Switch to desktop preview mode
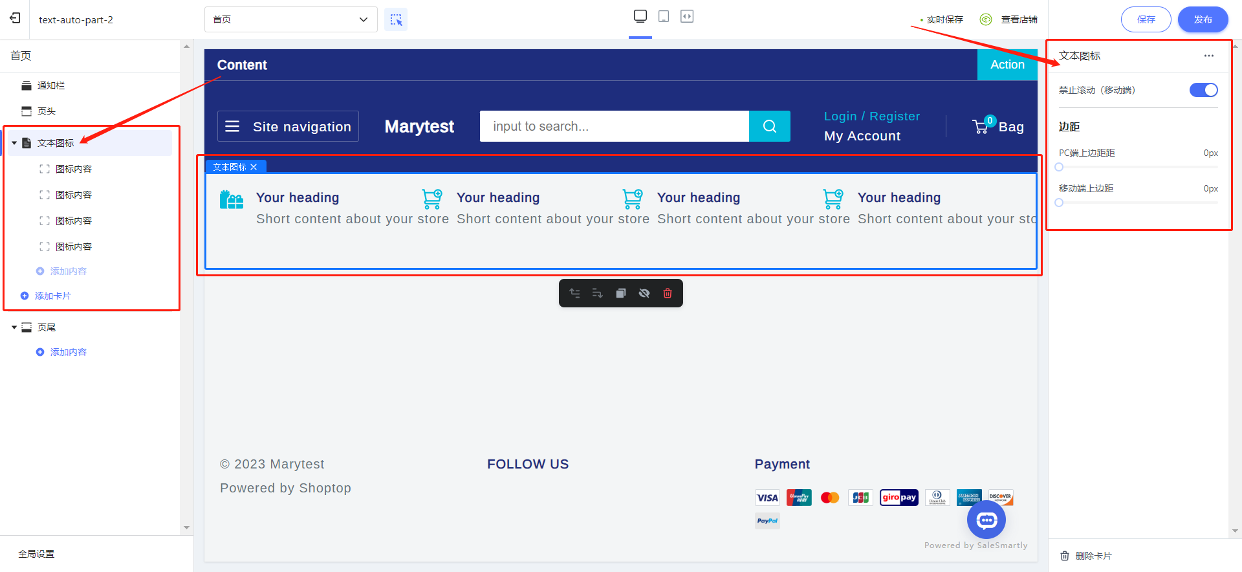This screenshot has width=1242, height=572. point(640,16)
